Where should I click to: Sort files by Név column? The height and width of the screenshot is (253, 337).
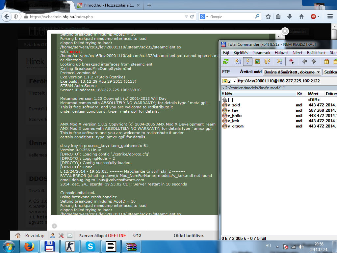coord(259,94)
